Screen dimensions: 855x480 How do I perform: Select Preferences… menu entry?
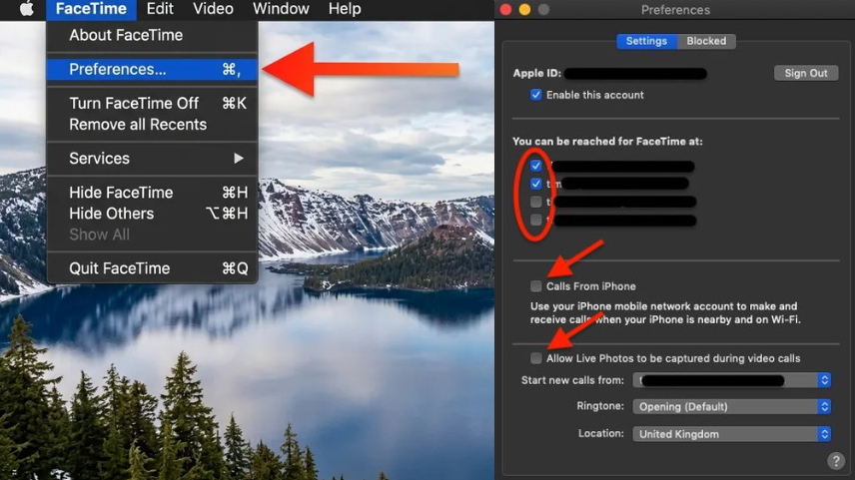pos(152,69)
